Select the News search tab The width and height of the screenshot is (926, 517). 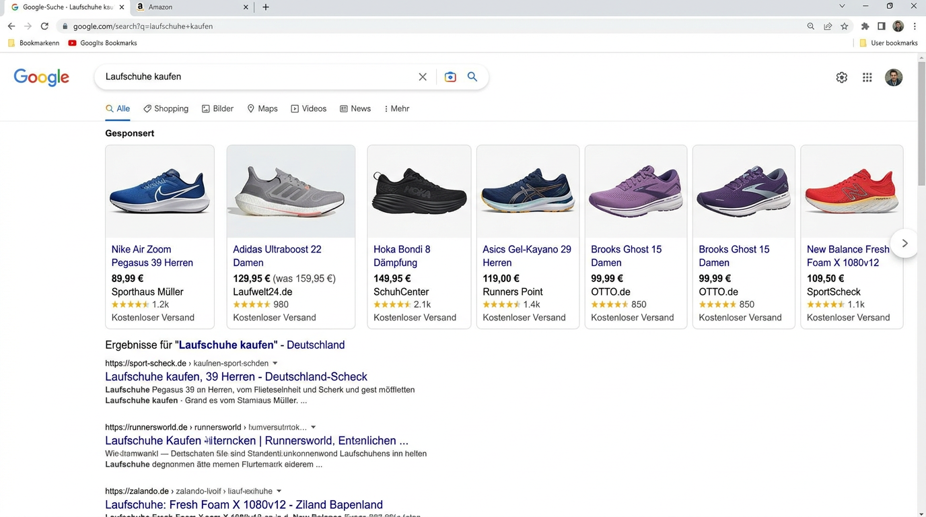pos(355,108)
